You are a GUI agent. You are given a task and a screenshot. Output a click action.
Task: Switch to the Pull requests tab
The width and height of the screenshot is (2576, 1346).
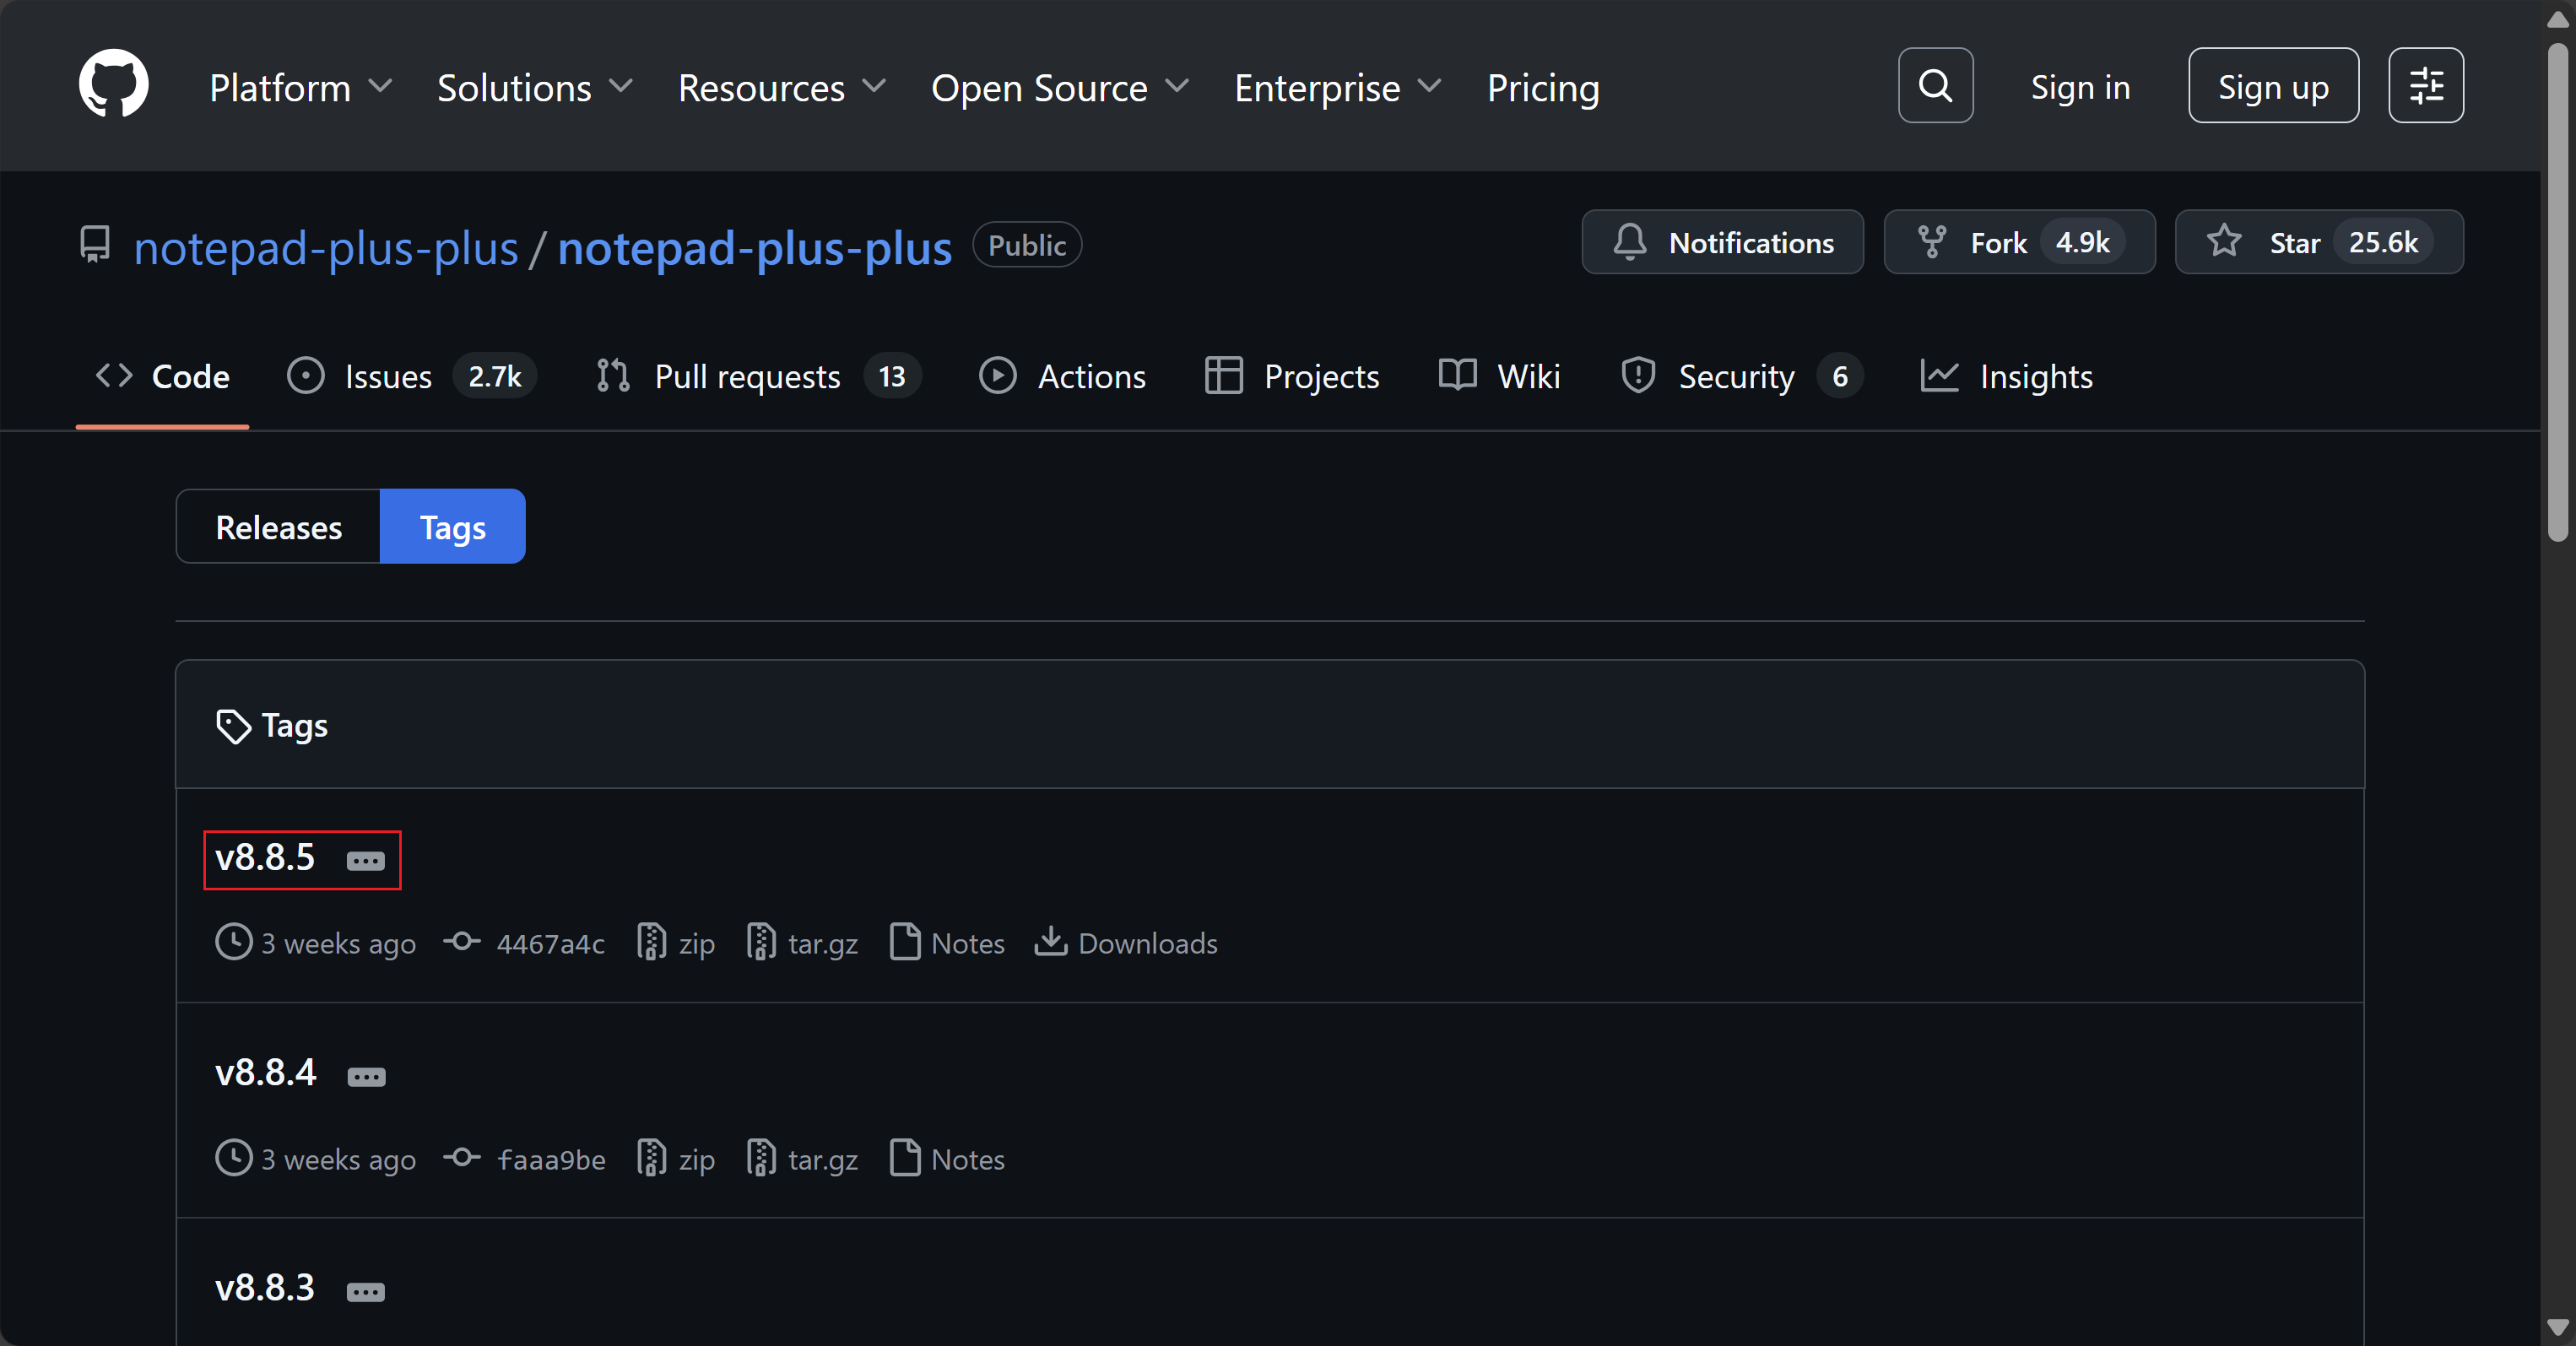[757, 376]
